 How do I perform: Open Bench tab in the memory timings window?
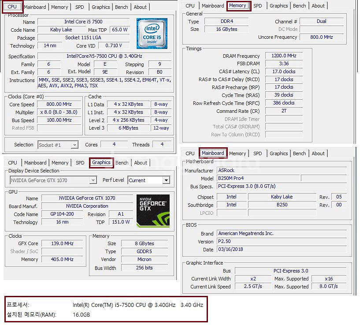click(299, 6)
